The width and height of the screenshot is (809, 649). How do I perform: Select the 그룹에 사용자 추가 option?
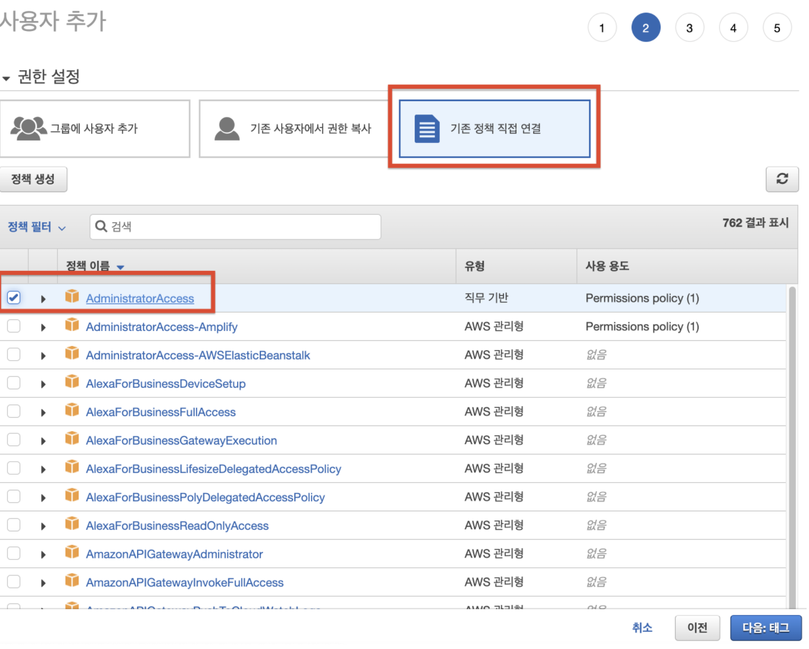coord(95,129)
